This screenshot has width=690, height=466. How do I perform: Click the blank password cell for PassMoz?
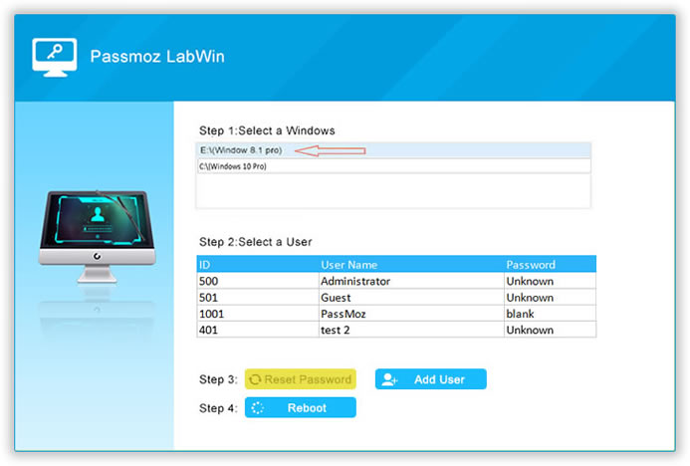click(549, 313)
